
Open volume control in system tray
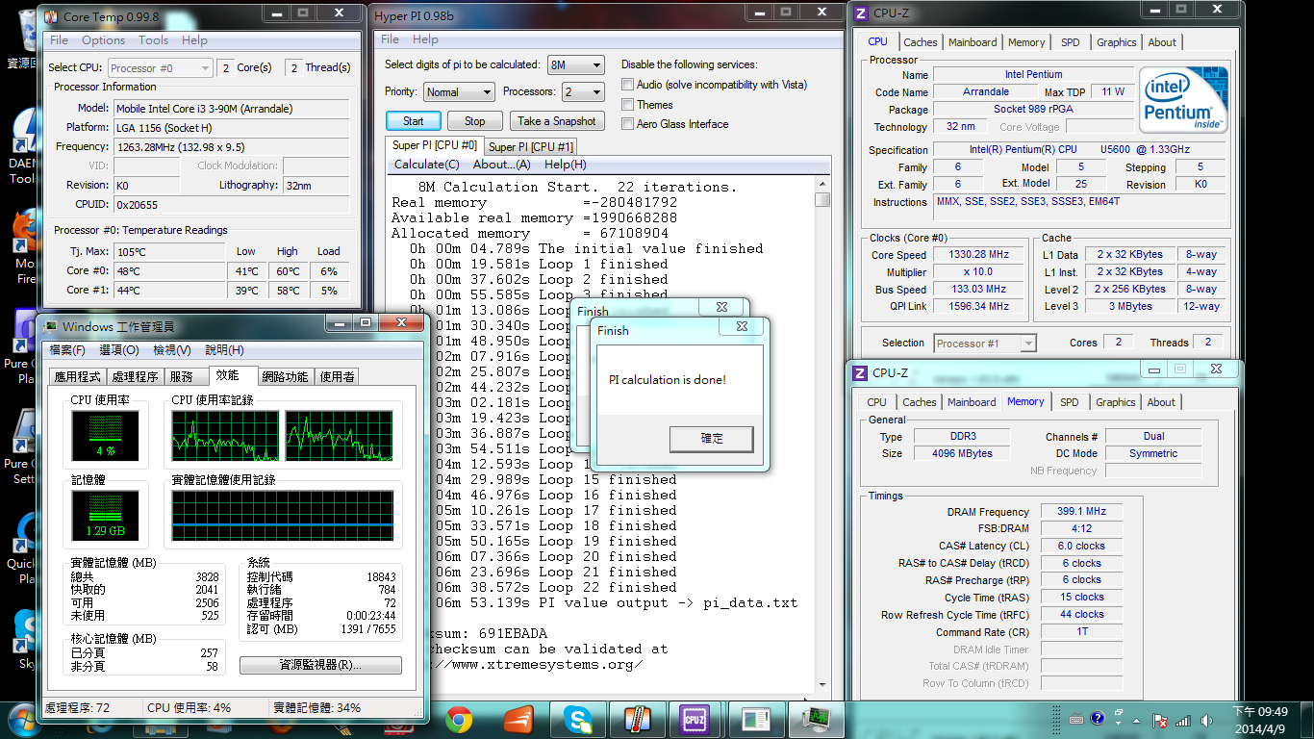click(x=1206, y=721)
